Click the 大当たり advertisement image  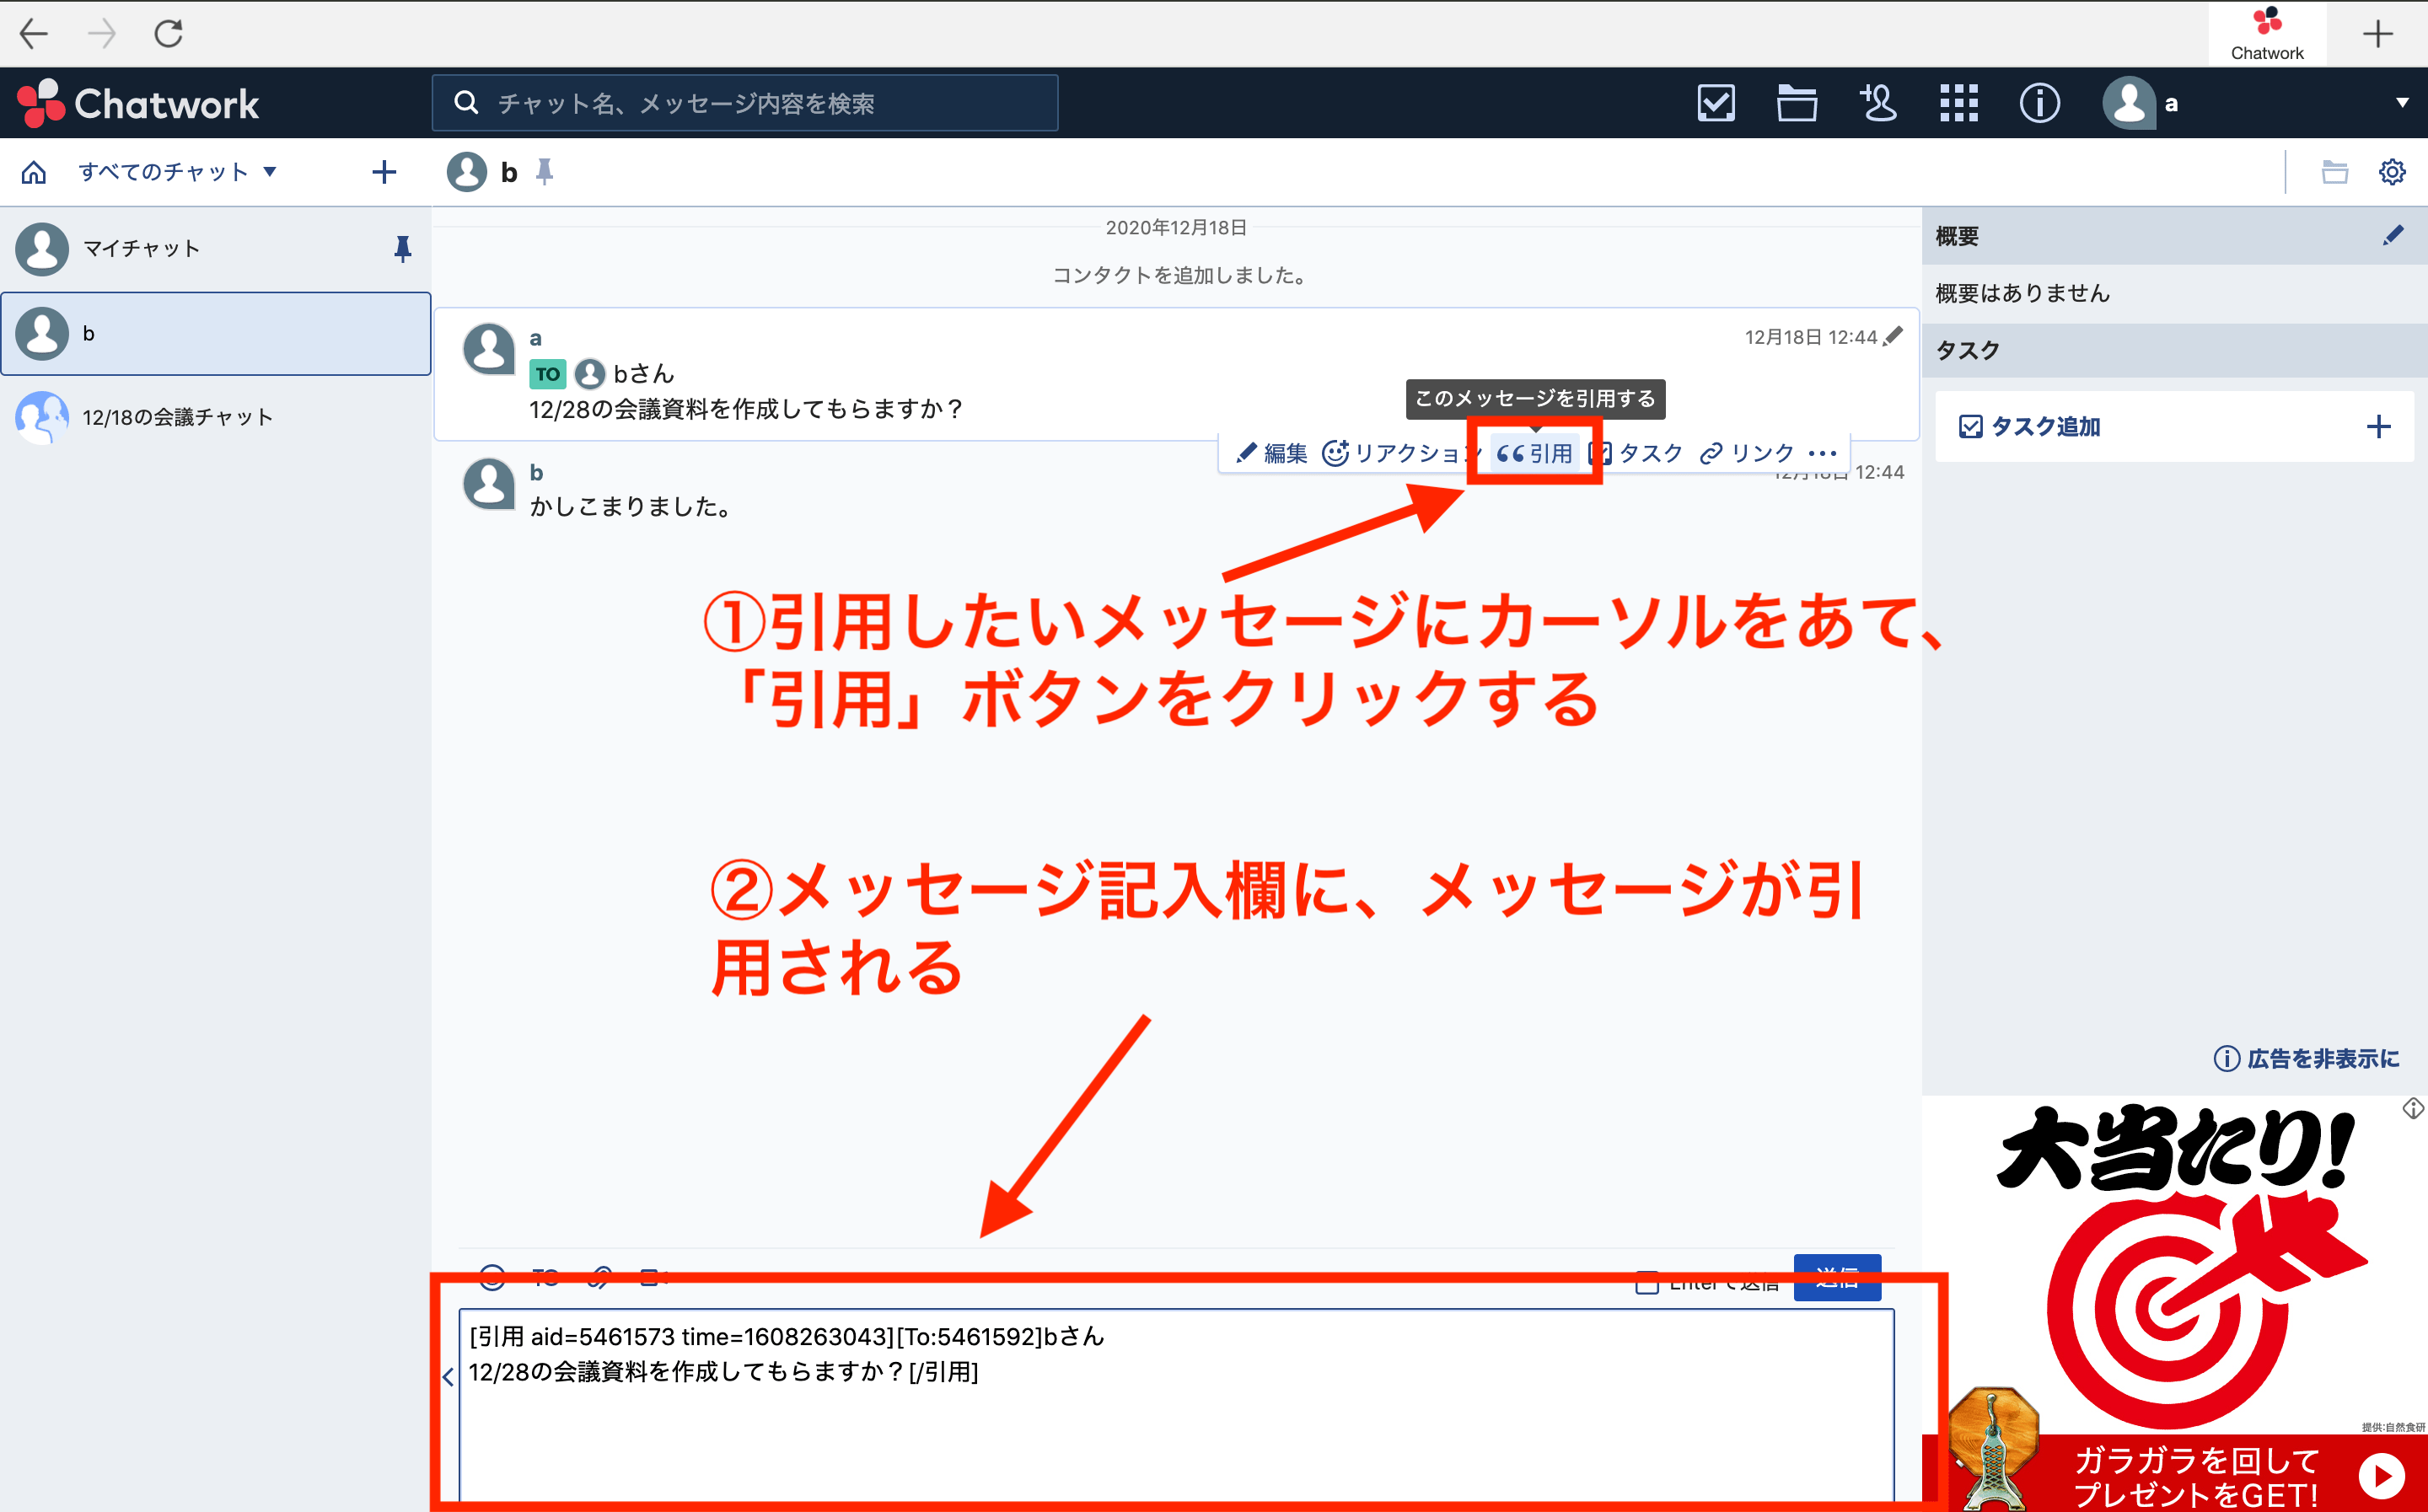(x=2174, y=1304)
